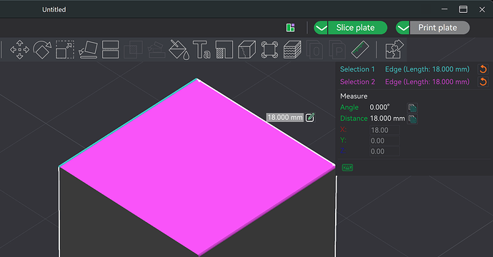Click the dimmed Support Painting icon

click(156, 50)
